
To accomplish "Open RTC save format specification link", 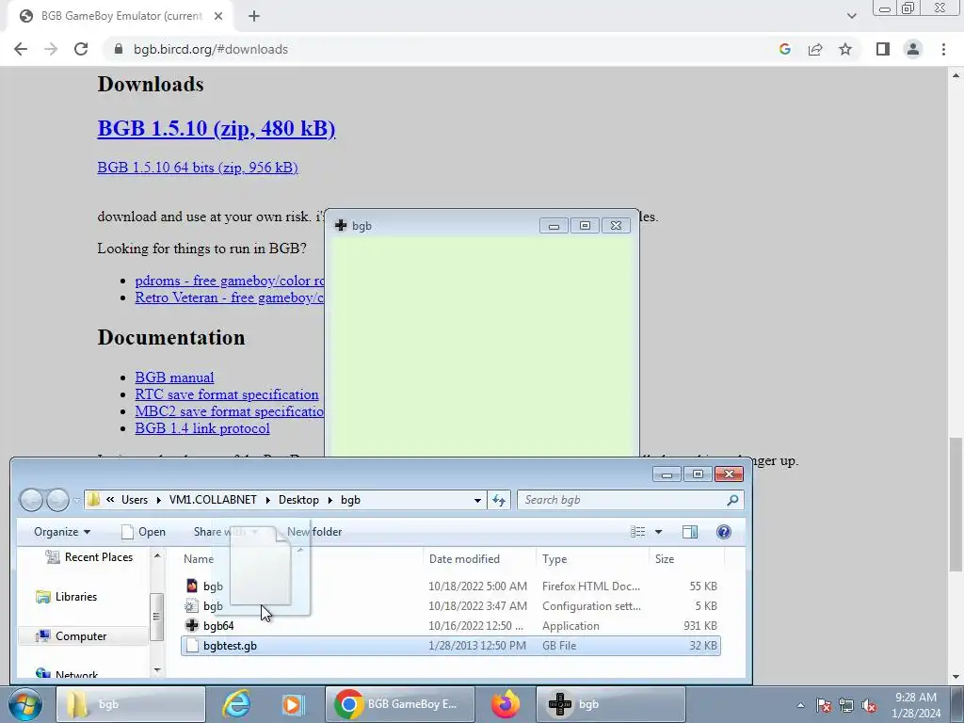I will click(x=227, y=394).
